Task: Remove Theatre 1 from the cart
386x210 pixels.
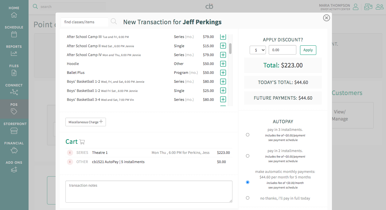Action: [70, 153]
